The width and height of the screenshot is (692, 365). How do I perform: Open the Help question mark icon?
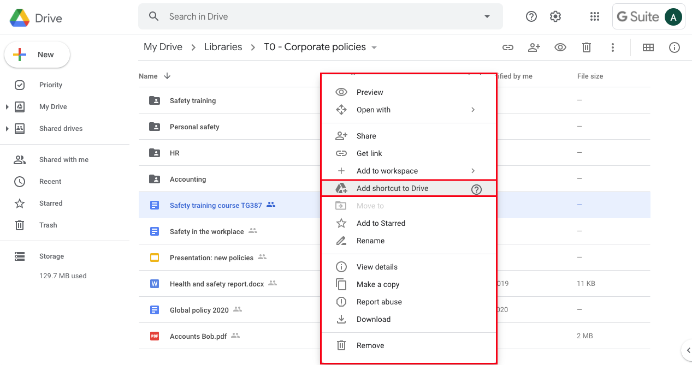pyautogui.click(x=531, y=16)
